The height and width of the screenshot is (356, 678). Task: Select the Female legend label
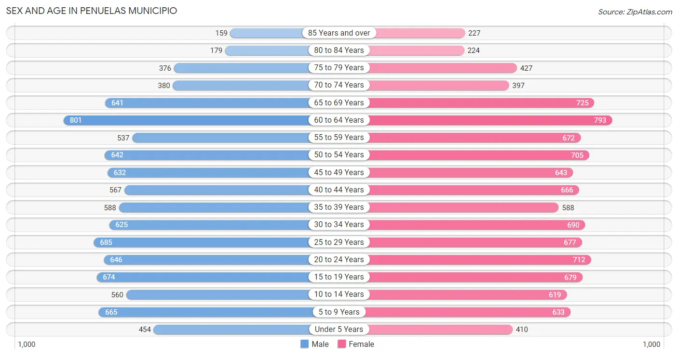[362, 344]
